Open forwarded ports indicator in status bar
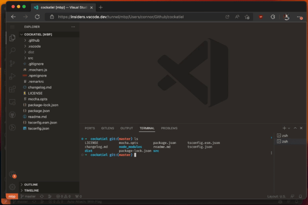The height and width of the screenshot is (205, 308). (79, 196)
